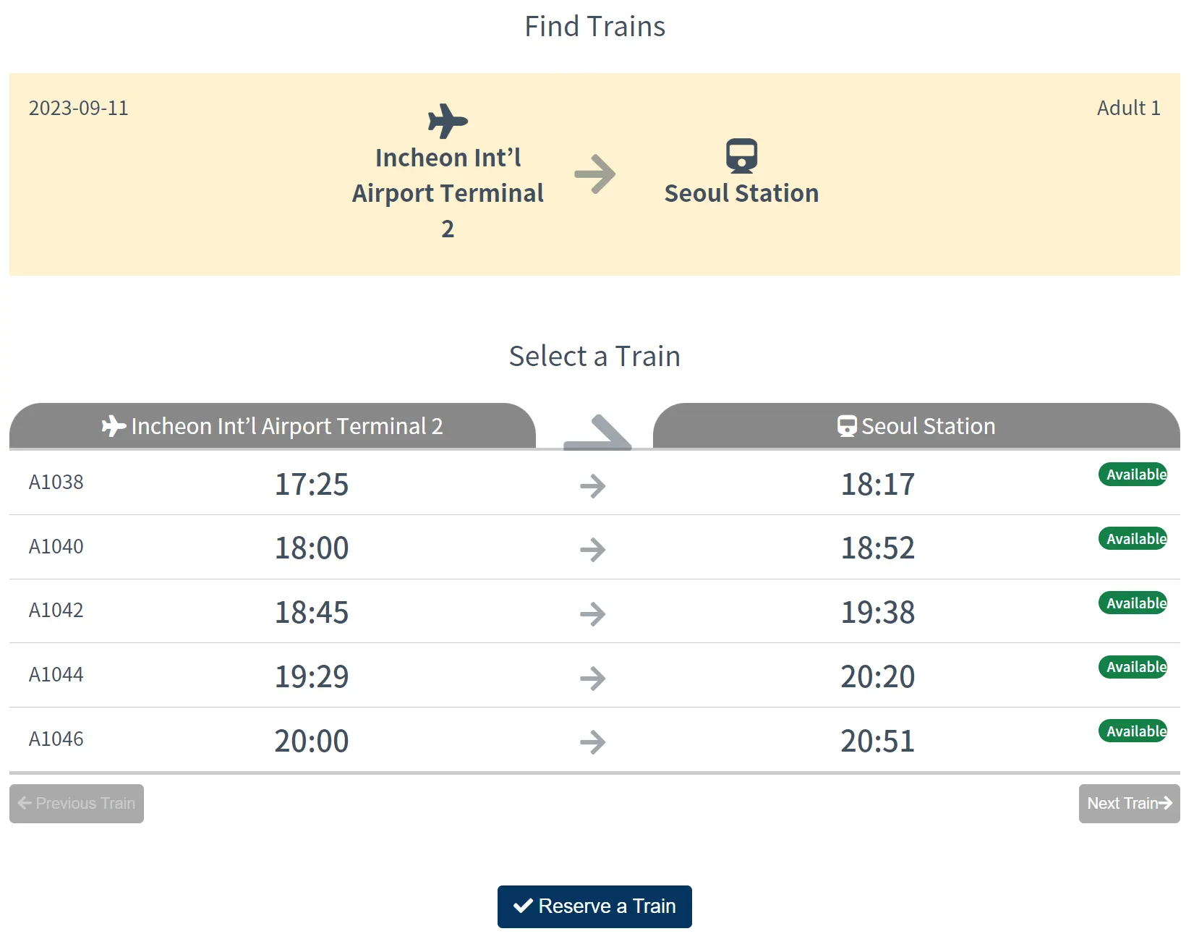The image size is (1194, 939).
Task: Go to Previous Train listings
Action: [x=77, y=804]
